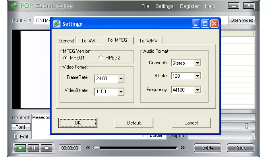Screen dimensions: 267x157
Task: Open the VideoBitrate dropdown
Action: [x=121, y=92]
